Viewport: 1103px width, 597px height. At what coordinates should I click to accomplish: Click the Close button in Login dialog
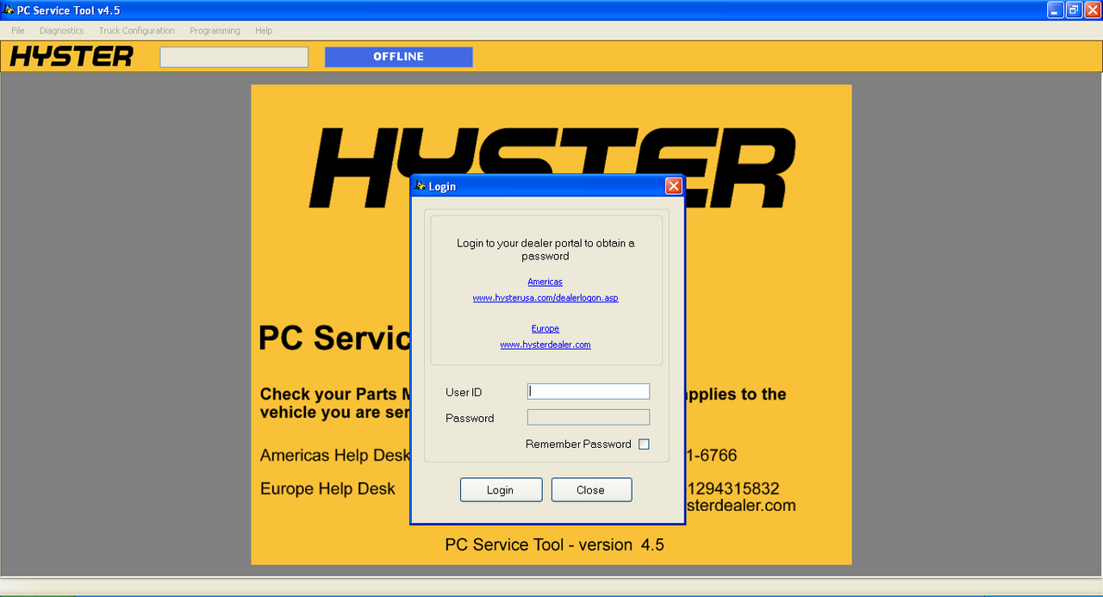coord(591,489)
